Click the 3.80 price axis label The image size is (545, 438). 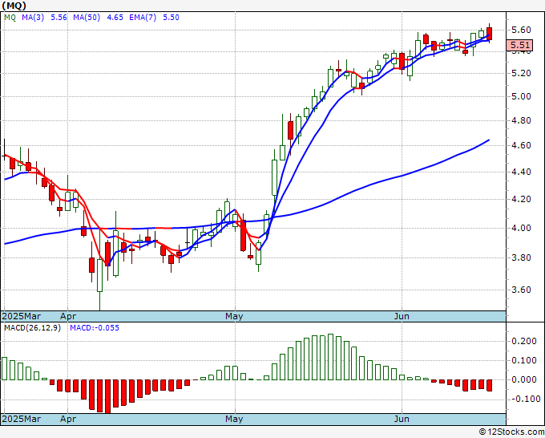[x=521, y=258]
